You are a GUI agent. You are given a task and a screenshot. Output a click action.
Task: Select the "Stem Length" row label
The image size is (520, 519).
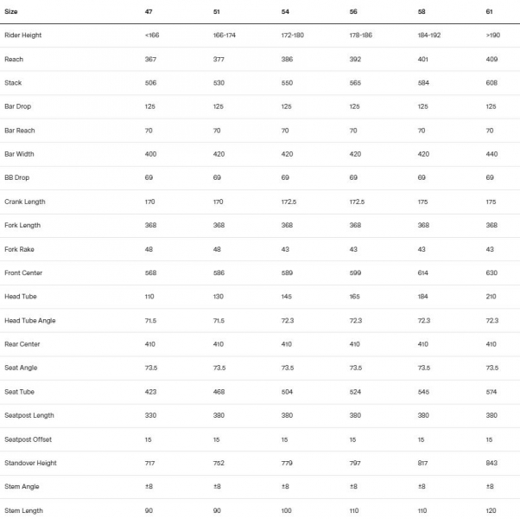coord(23,510)
